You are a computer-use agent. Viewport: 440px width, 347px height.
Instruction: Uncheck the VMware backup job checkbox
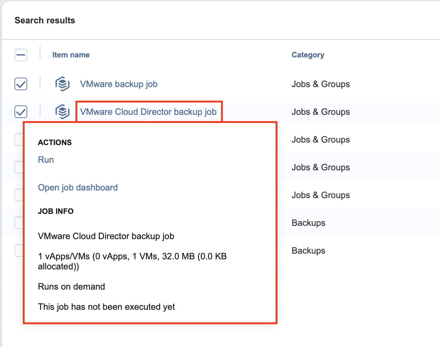click(21, 84)
